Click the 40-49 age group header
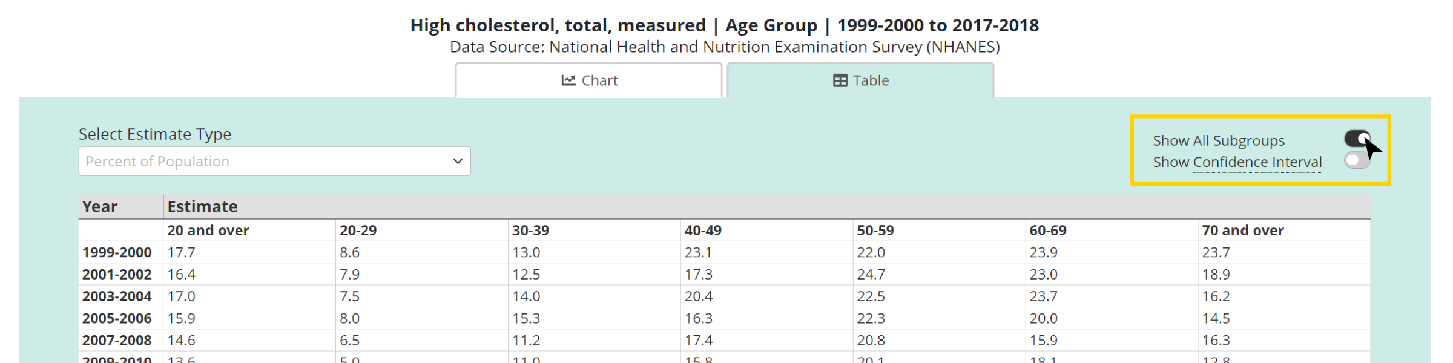Viewport: 1453px width, 363px height. click(703, 231)
